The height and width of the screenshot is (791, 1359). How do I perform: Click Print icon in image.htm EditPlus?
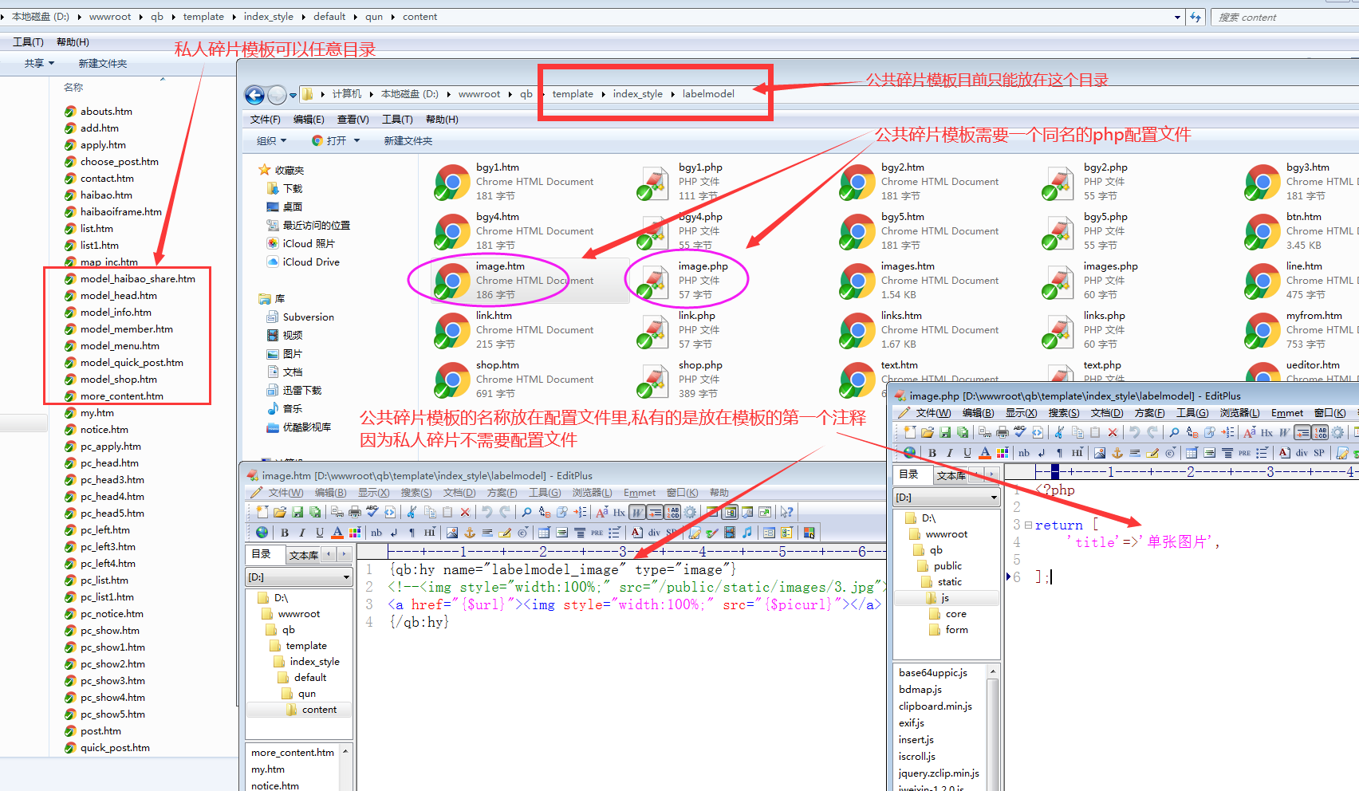(x=355, y=512)
